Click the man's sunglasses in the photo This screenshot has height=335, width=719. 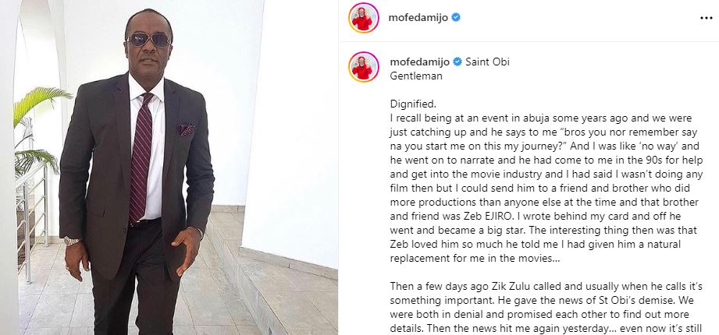[x=149, y=40]
